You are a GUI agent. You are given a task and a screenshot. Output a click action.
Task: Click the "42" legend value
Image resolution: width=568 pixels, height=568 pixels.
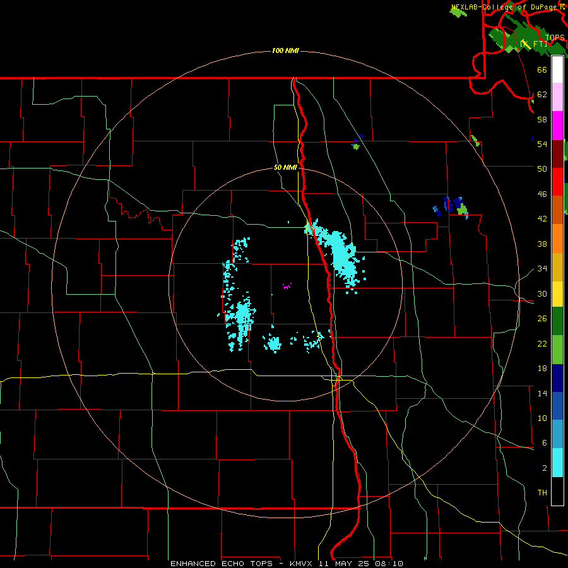point(542,219)
